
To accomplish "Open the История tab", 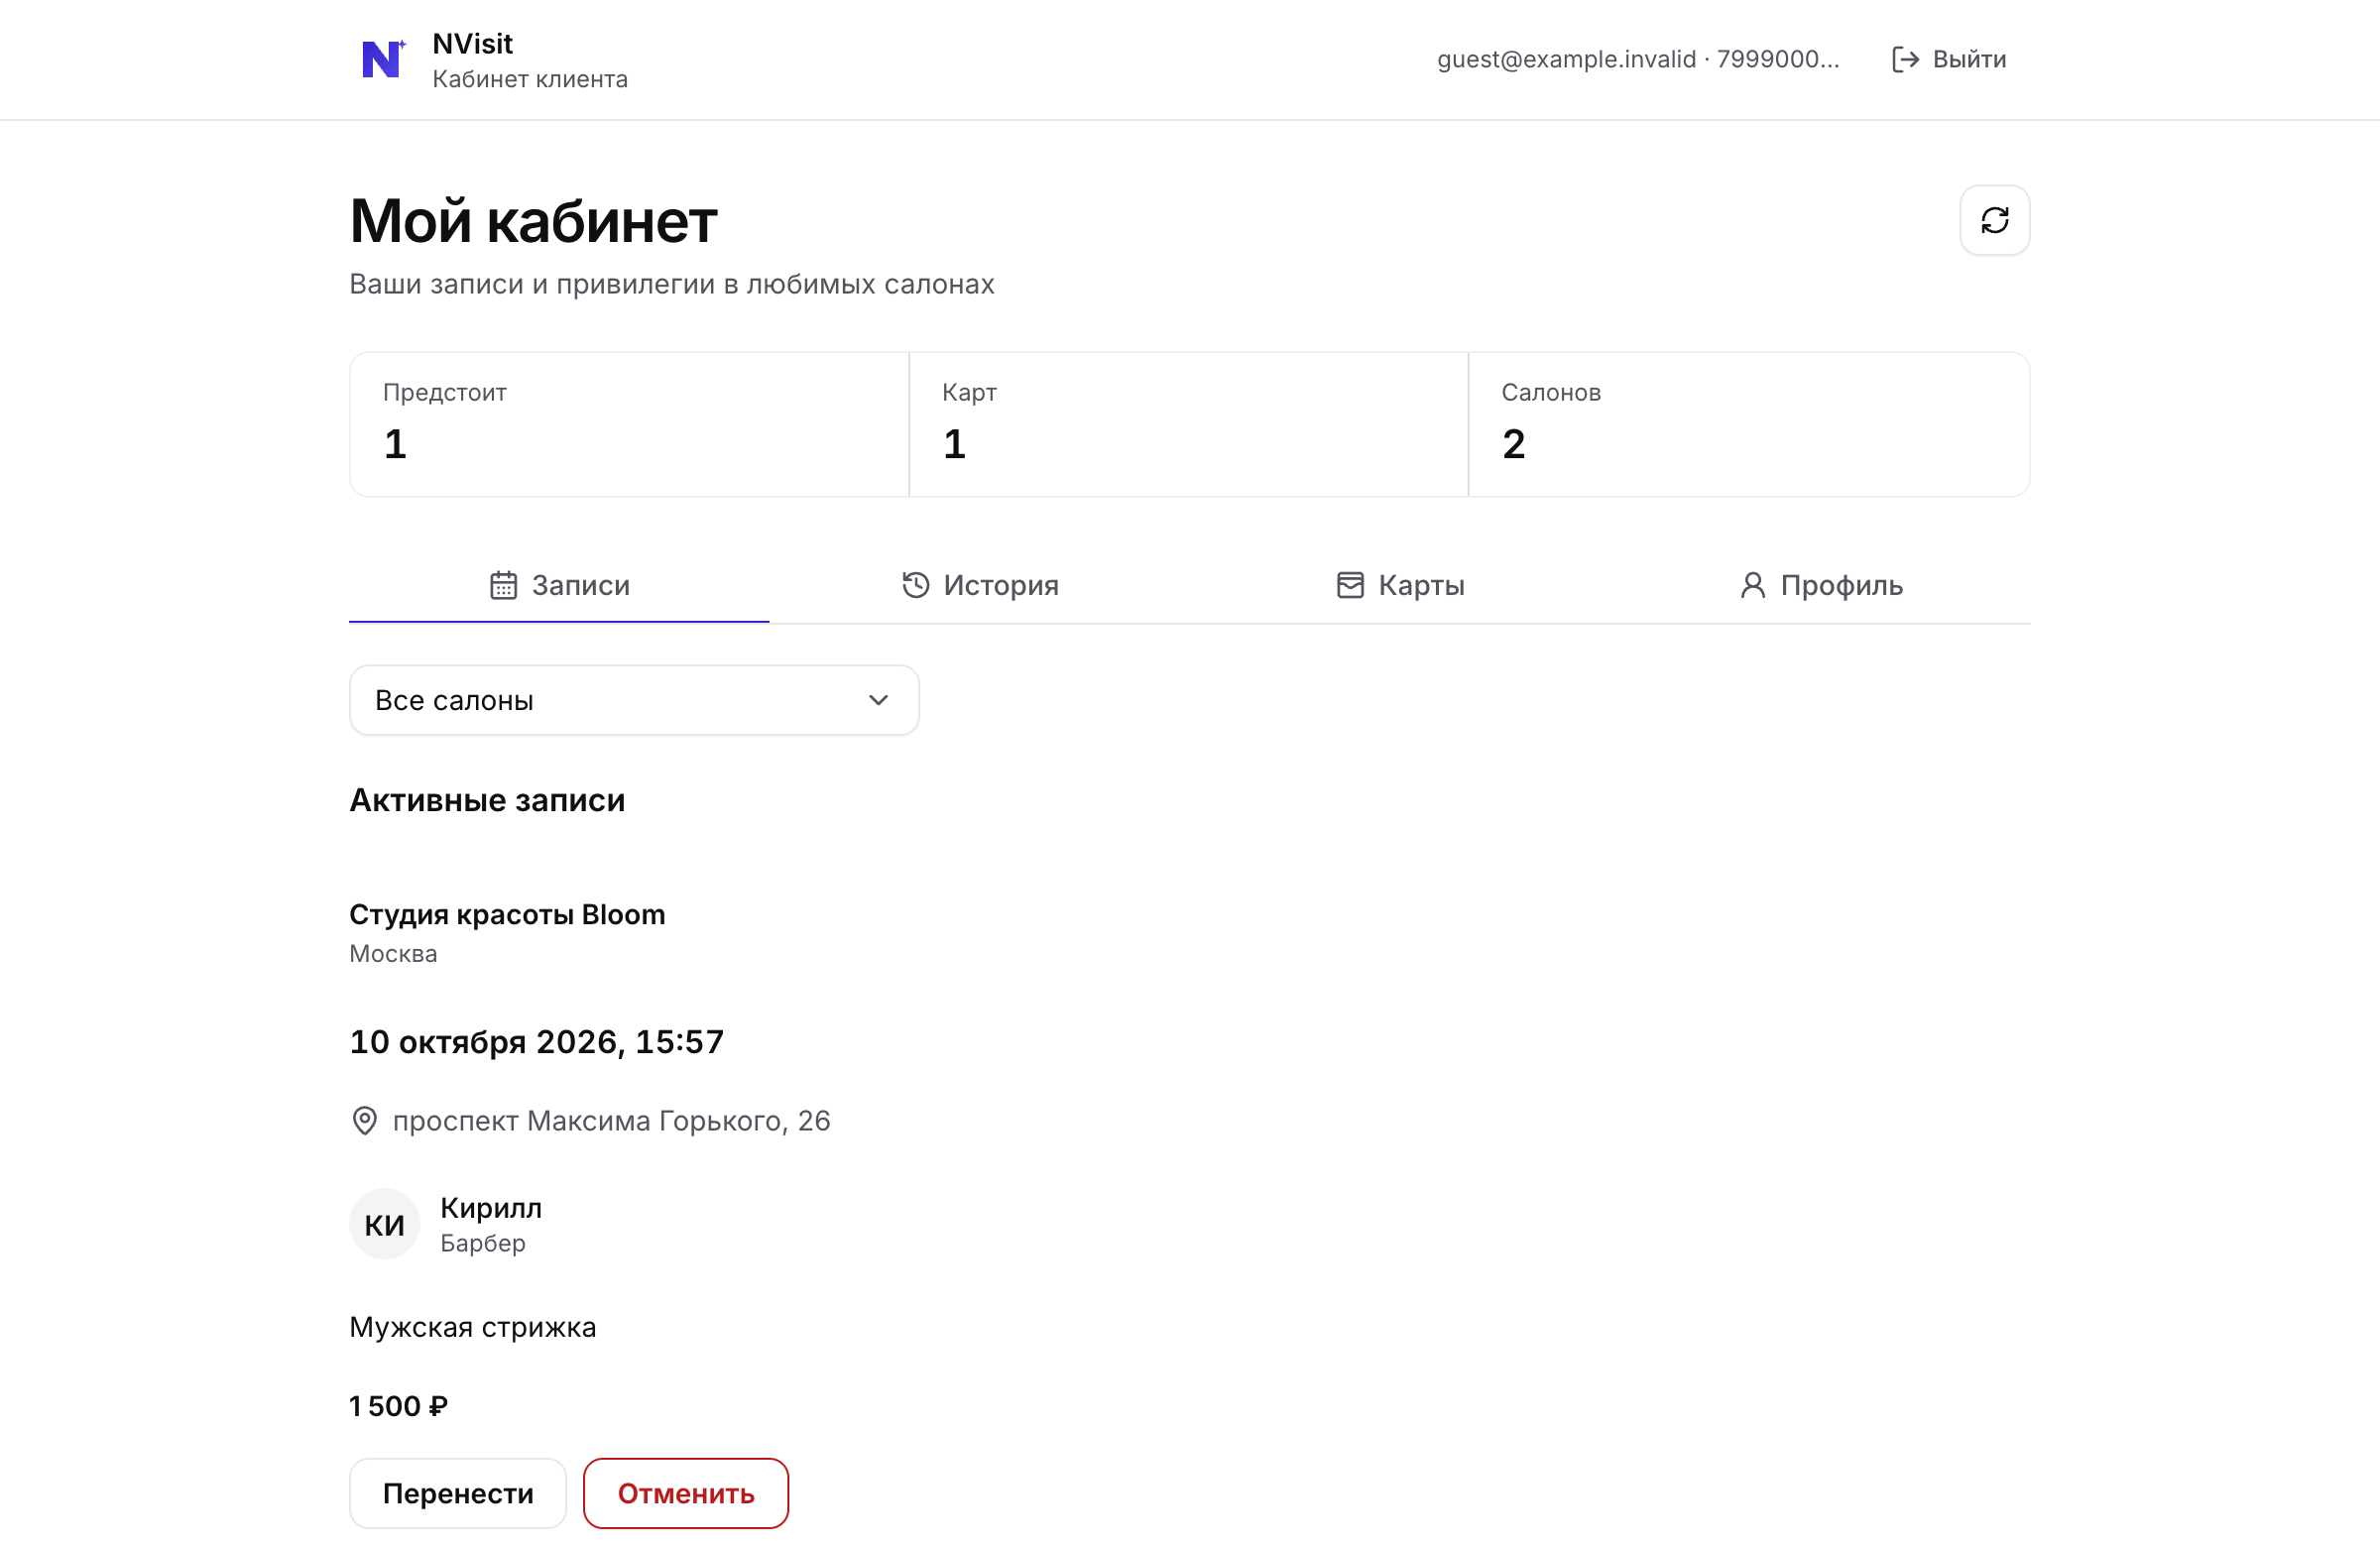I will (x=980, y=586).
